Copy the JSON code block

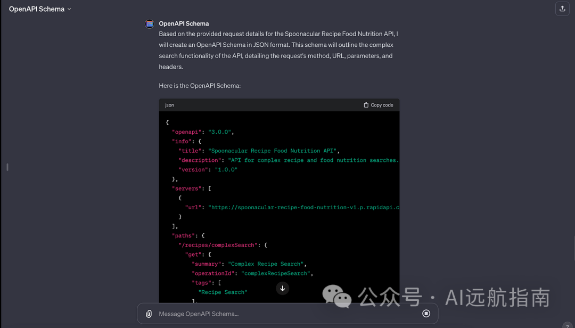378,105
